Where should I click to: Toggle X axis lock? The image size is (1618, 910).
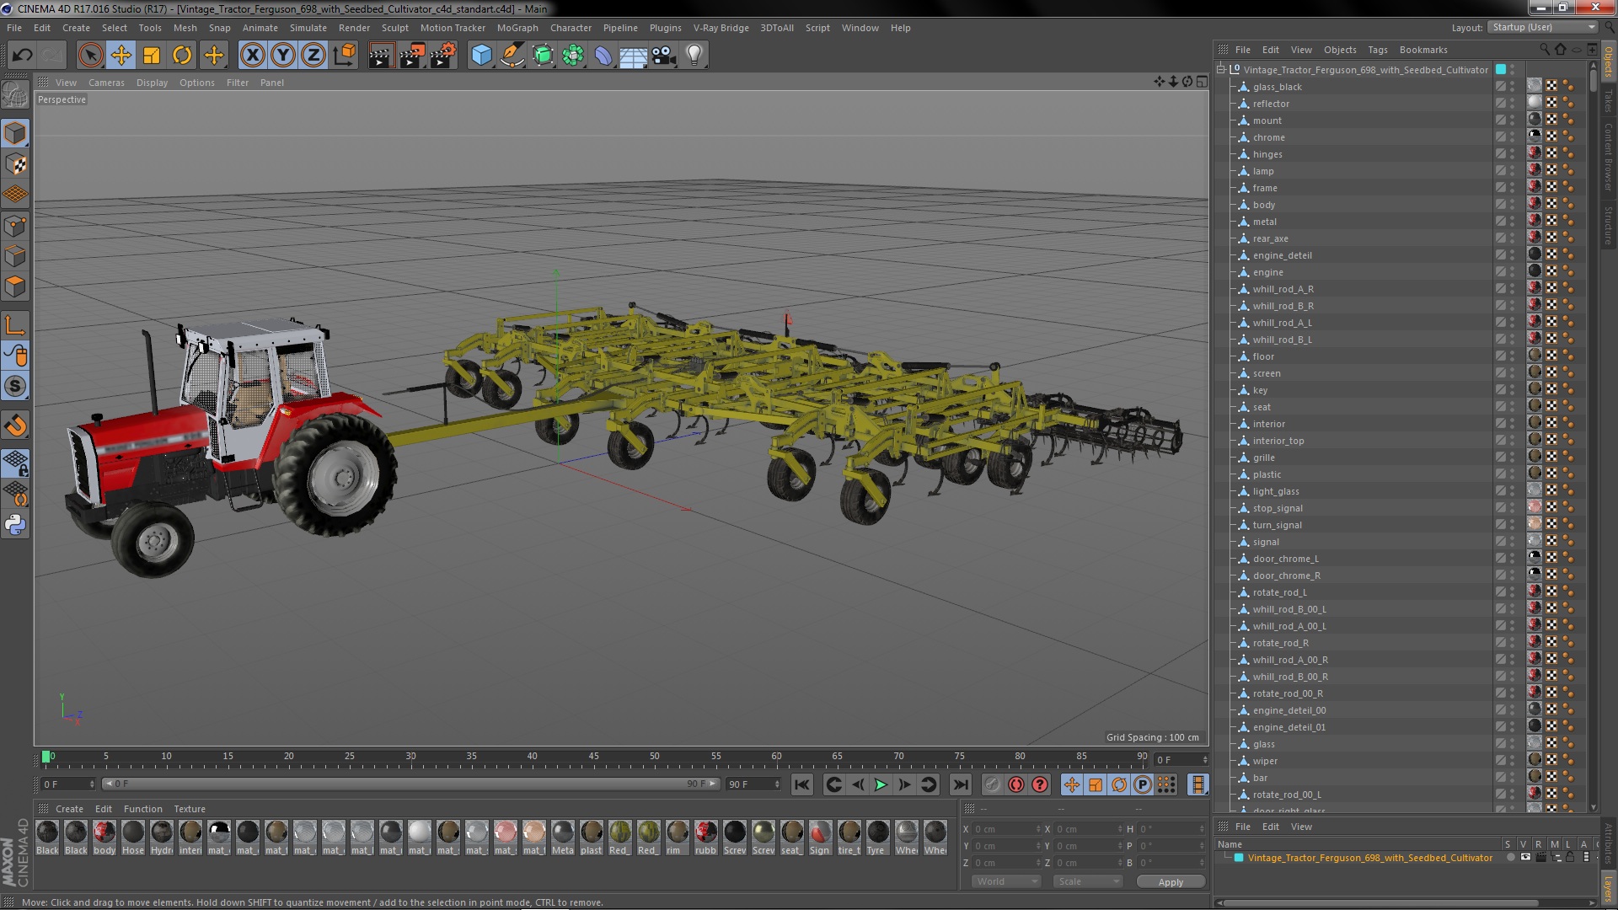tap(252, 56)
